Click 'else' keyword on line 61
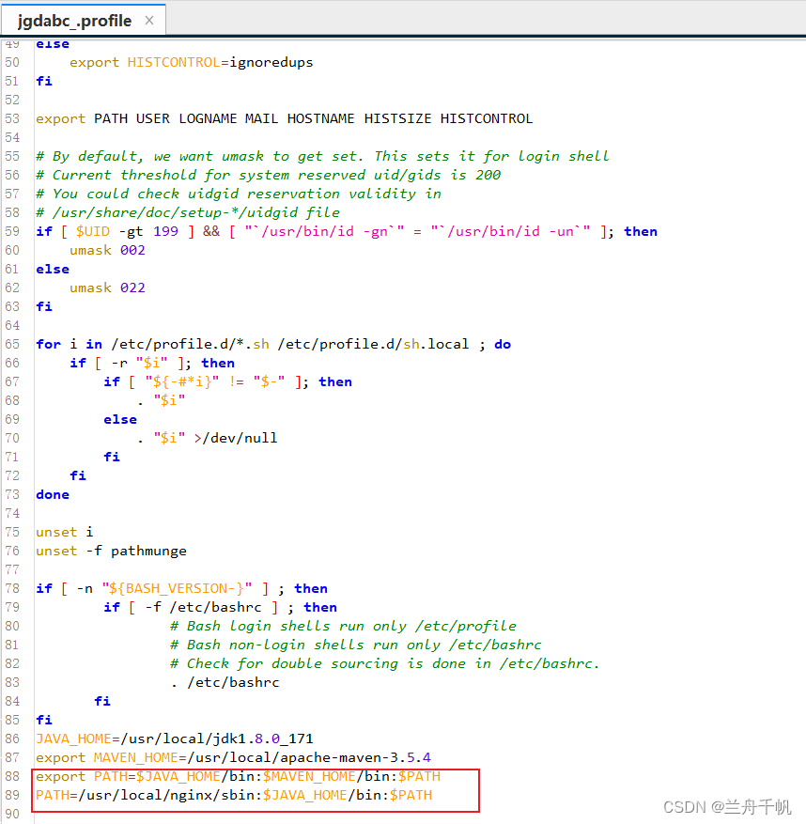Image resolution: width=806 pixels, height=824 pixels. pyautogui.click(x=53, y=269)
